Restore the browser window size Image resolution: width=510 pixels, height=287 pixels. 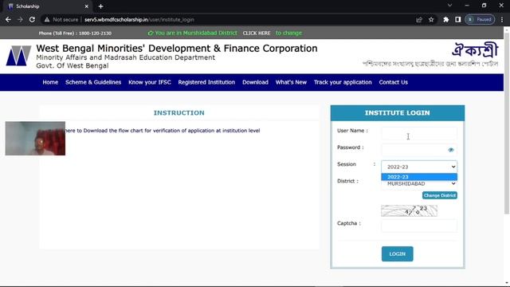pyautogui.click(x=484, y=6)
